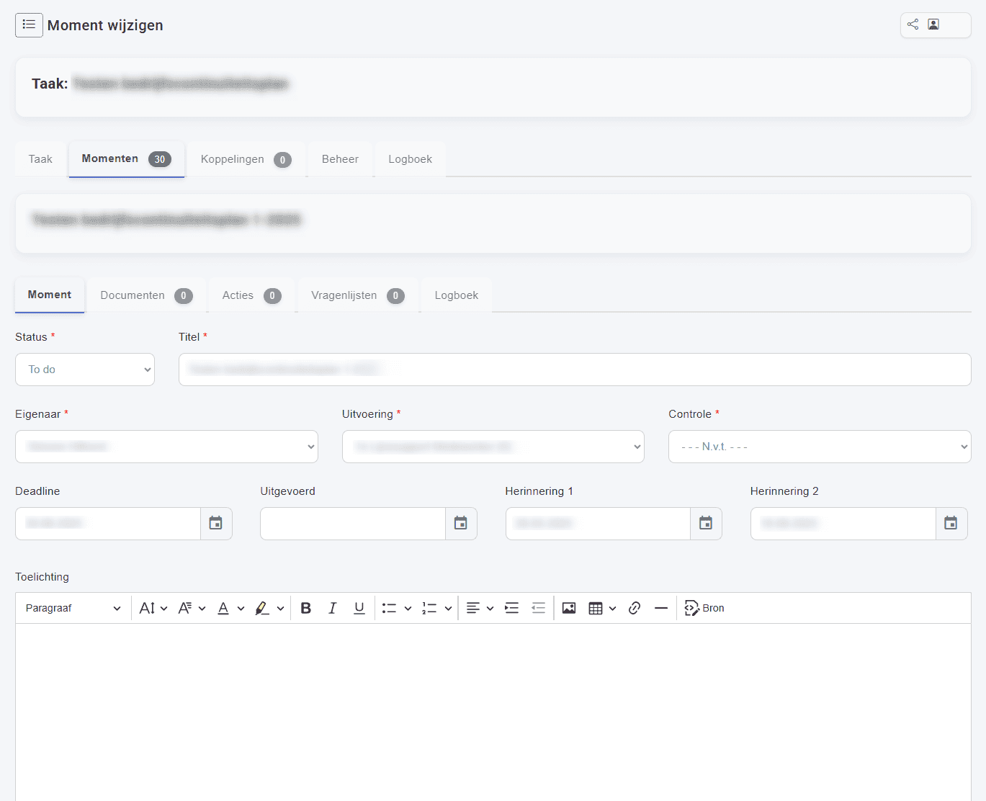Open the Status dropdown showing To do
The height and width of the screenshot is (801, 986).
tap(85, 370)
